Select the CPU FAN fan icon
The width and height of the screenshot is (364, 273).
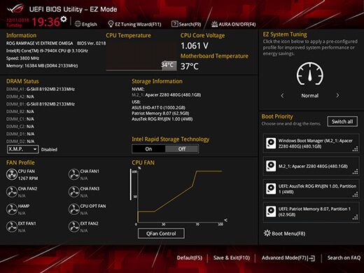12,174
